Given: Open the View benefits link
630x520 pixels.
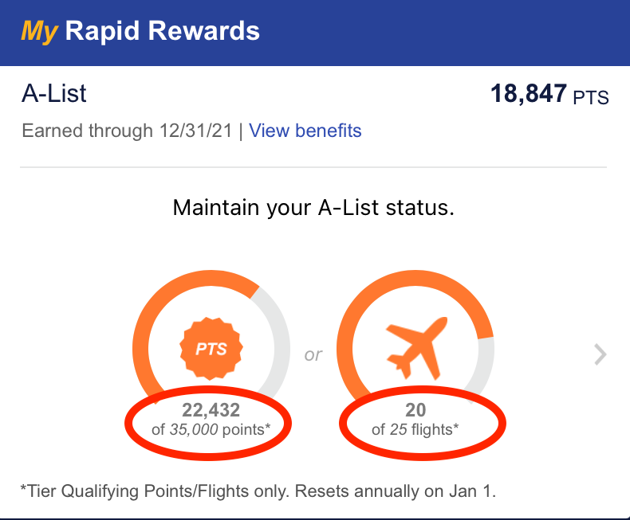Looking at the screenshot, I should pyautogui.click(x=305, y=131).
